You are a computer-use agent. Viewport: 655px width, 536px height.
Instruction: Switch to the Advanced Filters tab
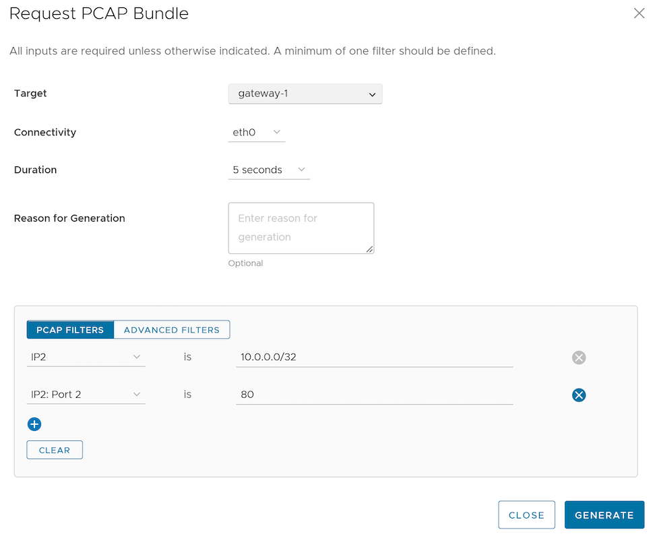[x=172, y=330]
